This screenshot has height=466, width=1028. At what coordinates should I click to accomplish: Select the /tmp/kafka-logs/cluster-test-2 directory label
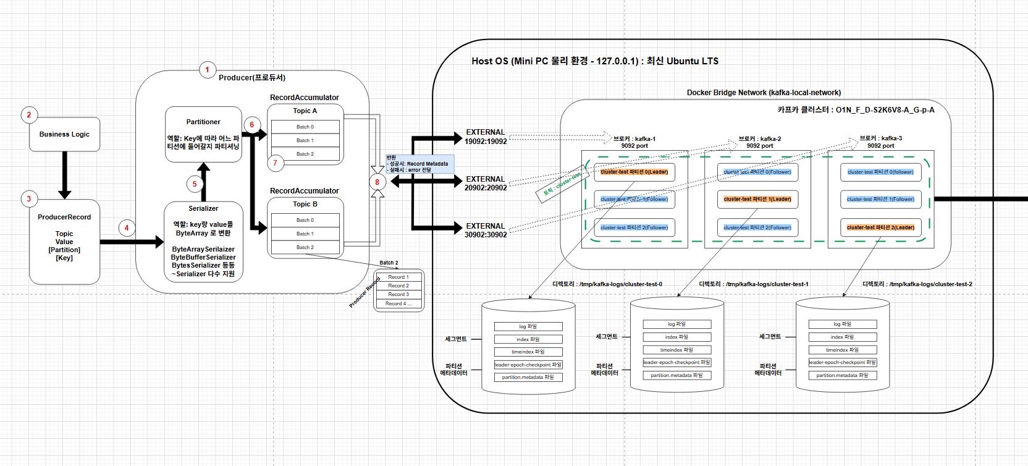(x=917, y=284)
